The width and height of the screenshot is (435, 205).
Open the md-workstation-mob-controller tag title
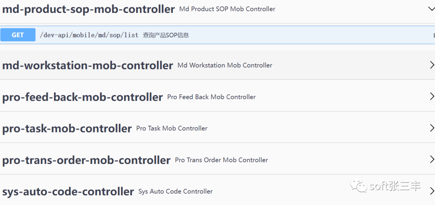click(87, 65)
